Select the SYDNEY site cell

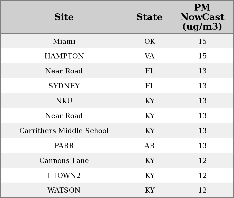click(x=64, y=86)
